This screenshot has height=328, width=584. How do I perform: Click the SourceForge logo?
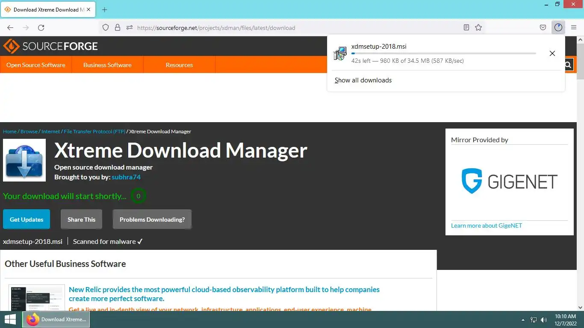tap(50, 46)
